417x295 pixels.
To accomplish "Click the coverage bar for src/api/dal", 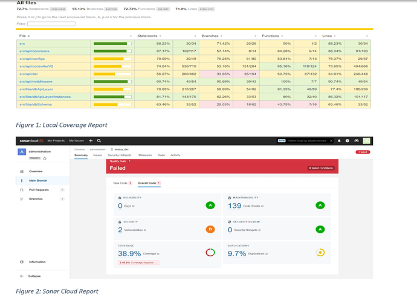I will pos(112,74).
